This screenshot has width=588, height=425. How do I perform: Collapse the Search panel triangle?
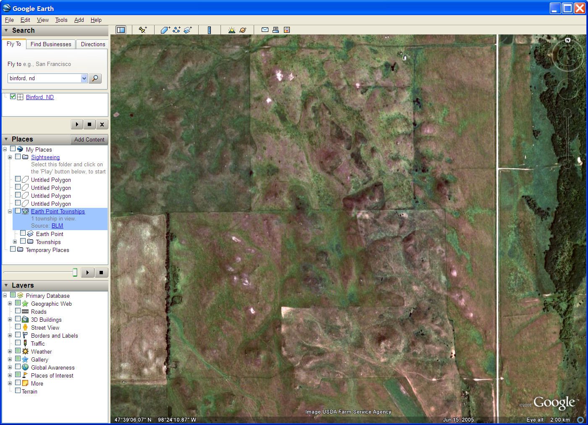(x=6, y=30)
